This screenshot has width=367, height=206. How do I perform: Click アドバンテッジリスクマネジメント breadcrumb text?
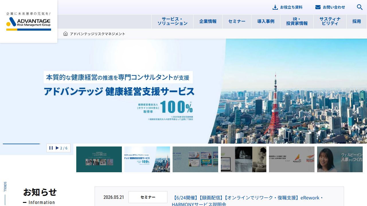(97, 34)
